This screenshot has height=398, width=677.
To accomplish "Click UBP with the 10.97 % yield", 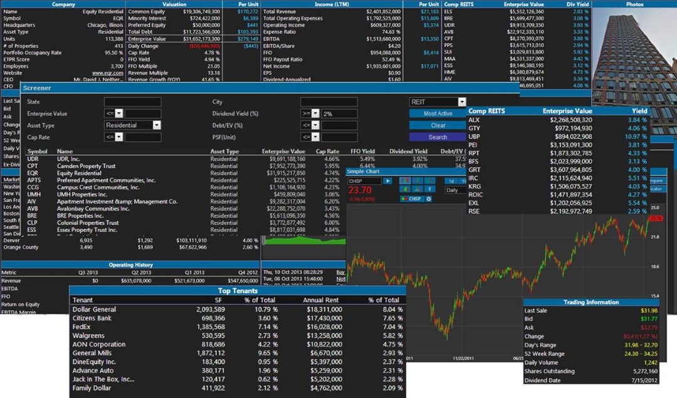I will (557, 137).
